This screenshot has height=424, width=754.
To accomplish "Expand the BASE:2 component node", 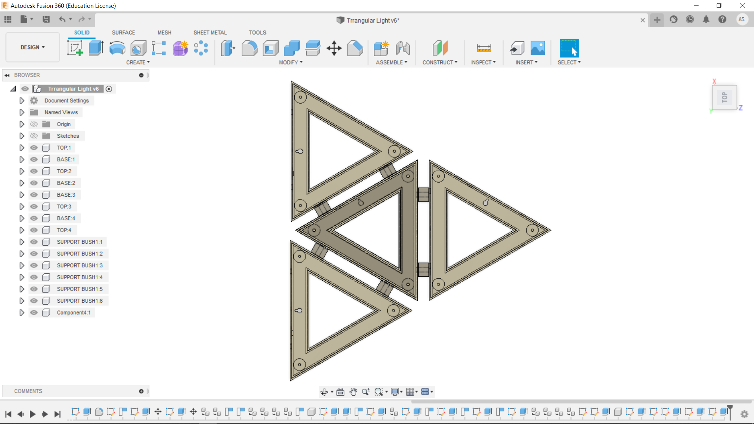I will [x=22, y=183].
